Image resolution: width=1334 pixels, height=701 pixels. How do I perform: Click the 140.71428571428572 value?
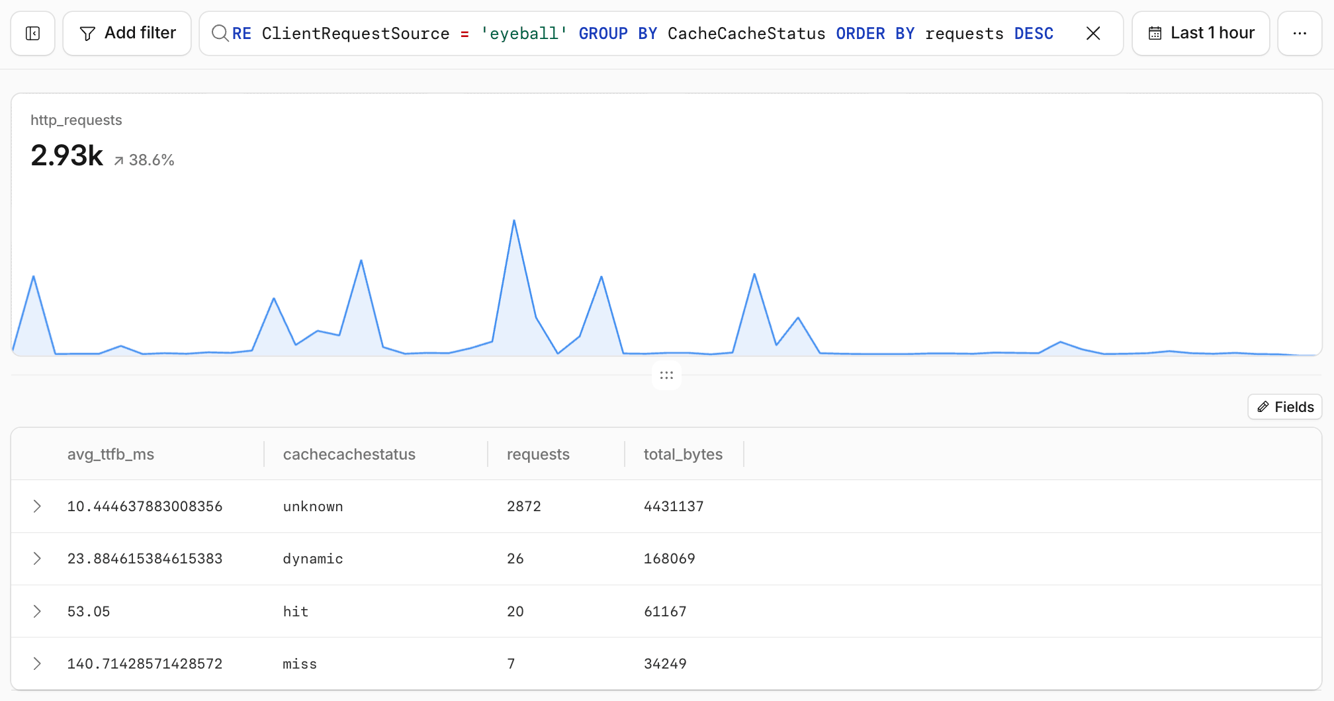[145, 664]
